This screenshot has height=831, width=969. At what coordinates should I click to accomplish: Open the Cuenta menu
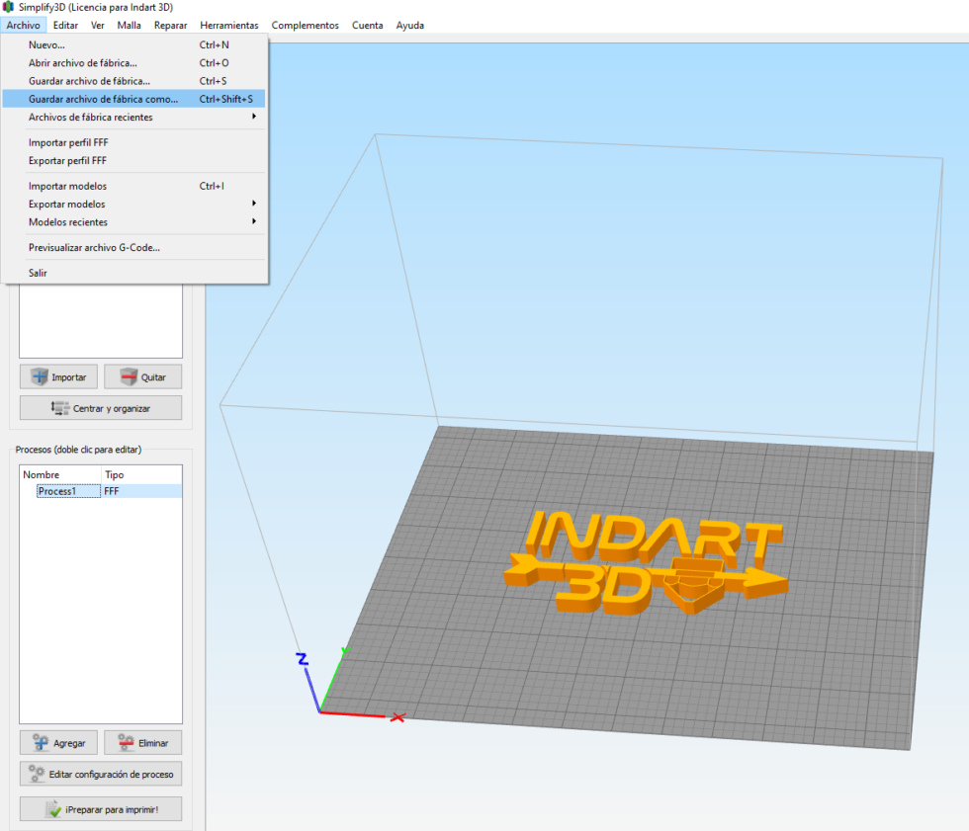click(368, 26)
